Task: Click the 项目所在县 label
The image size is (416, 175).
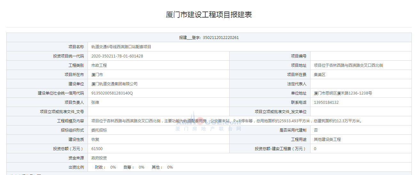Action: [x=297, y=75]
